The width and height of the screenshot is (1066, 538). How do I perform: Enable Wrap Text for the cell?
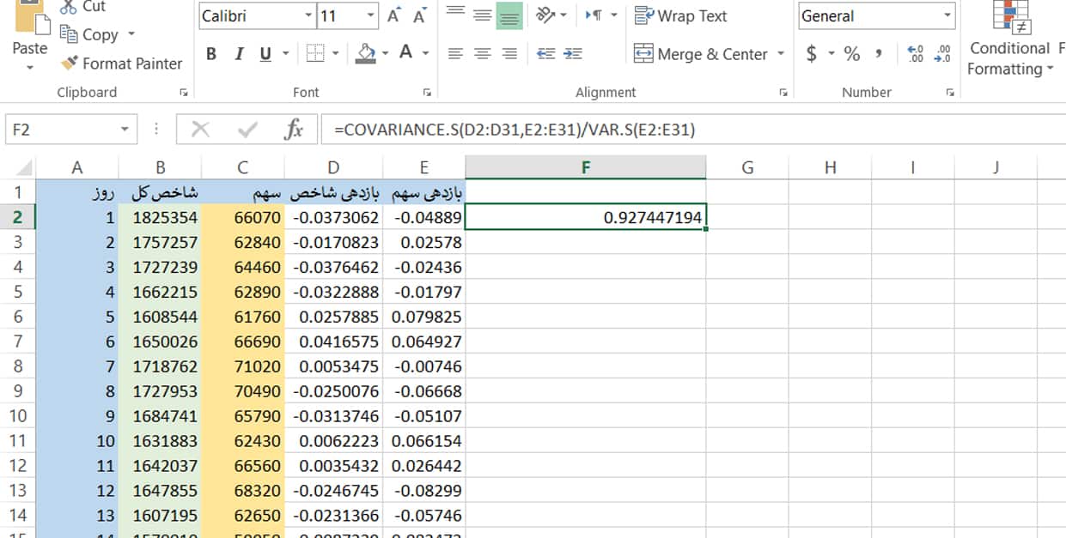(680, 16)
